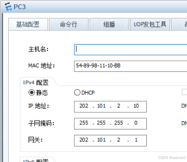Click the MAC 地址 field
Viewport: 187px width, 162px height.
[x=130, y=66]
